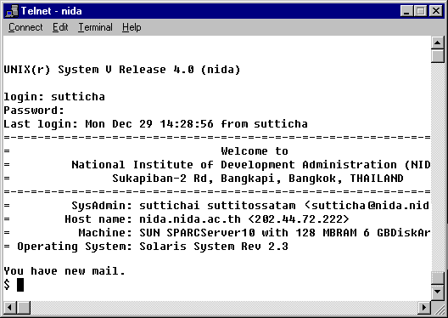Click the 'You have new mail.' message
Screen dimensions: 448x318
[64, 270]
